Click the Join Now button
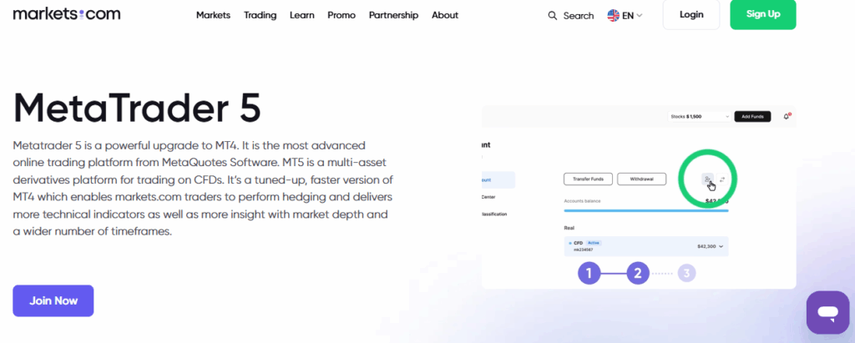Viewport: 855px width, 343px height. tap(53, 300)
